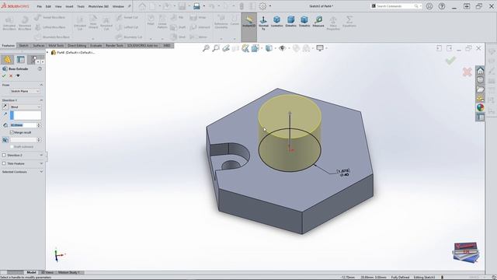Screen dimensions: 497x280
Task: Open the FeatureManager design tree tab
Action: tap(7, 59)
